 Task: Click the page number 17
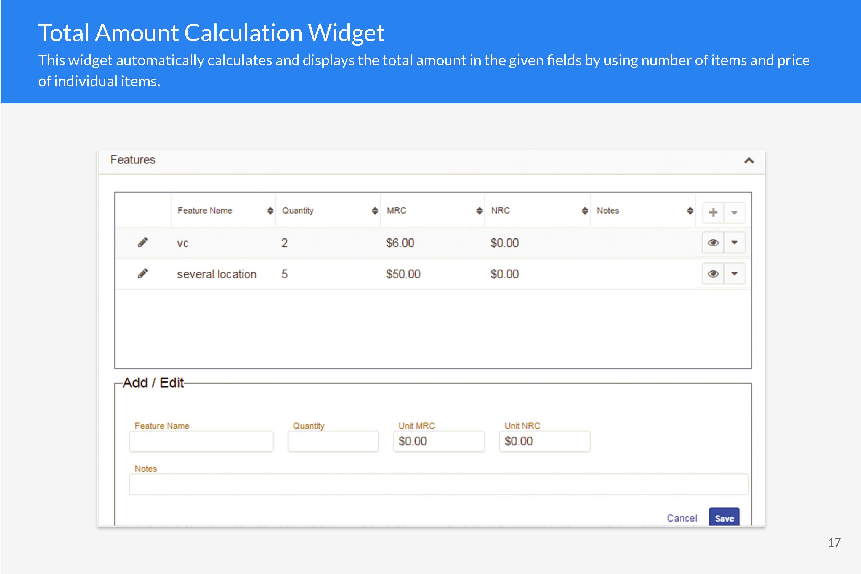click(834, 542)
